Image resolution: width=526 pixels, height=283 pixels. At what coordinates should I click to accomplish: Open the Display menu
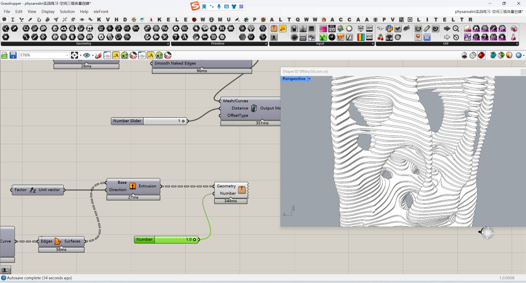click(x=48, y=11)
